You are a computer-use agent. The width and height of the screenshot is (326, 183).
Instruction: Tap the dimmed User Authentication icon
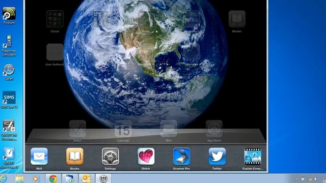click(55, 52)
